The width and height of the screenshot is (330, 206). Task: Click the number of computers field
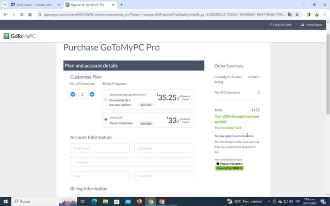(x=82, y=95)
